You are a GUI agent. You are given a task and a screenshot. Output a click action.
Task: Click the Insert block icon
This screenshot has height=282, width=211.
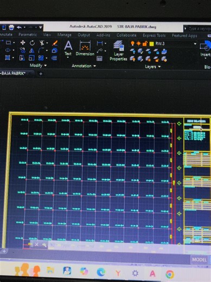206,48
